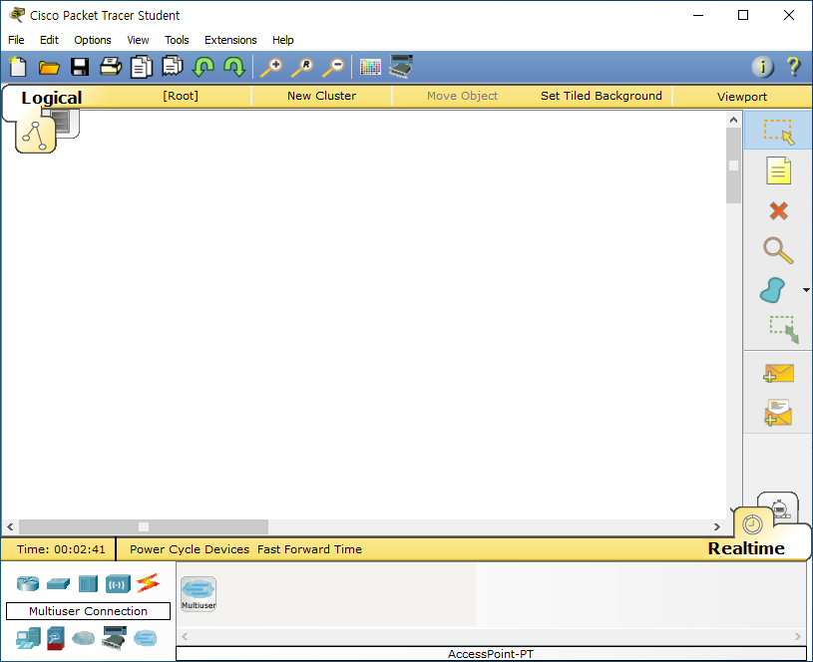Viewport: 813px width, 662px height.
Task: Choose the Draw Polygon shape tool
Action: click(x=772, y=290)
